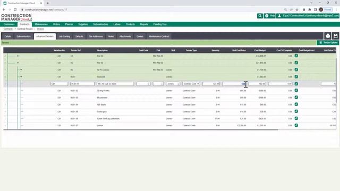Click Quantity input field in edited row
This screenshot has height=191, width=340.
point(211,84)
